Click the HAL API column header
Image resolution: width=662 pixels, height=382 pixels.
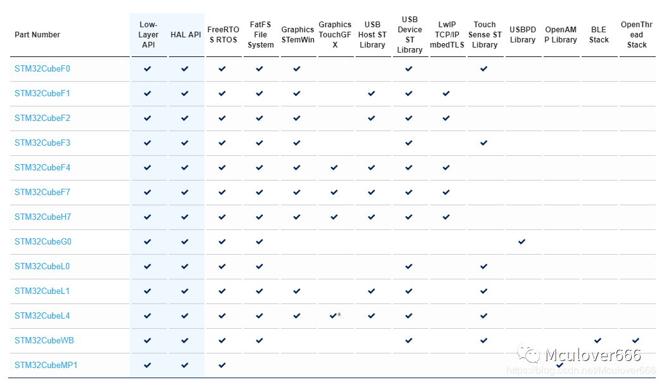pyautogui.click(x=186, y=35)
